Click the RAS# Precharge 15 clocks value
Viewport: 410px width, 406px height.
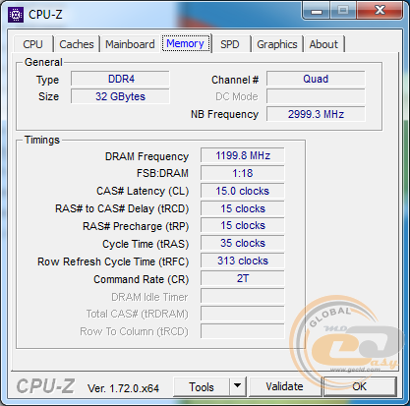tap(243, 226)
